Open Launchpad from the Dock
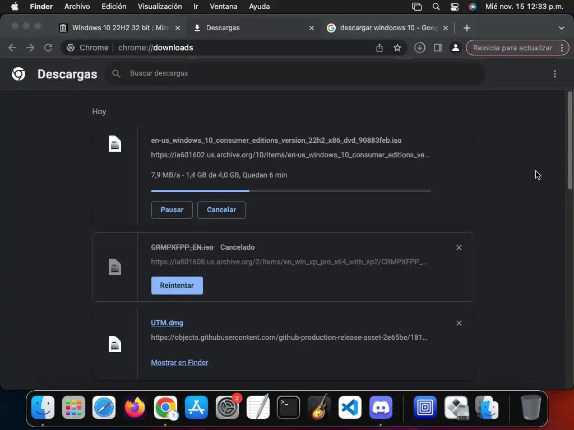This screenshot has width=574, height=430. pos(73,407)
